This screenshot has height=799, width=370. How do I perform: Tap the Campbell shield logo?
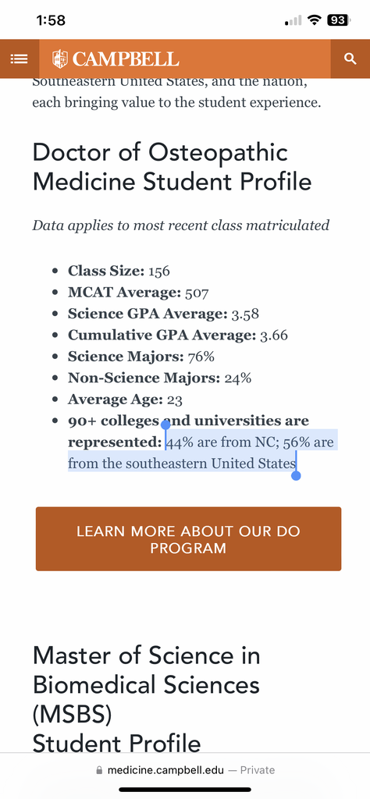tap(60, 59)
